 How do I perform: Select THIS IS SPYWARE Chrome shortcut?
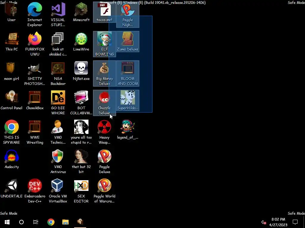pos(12,132)
